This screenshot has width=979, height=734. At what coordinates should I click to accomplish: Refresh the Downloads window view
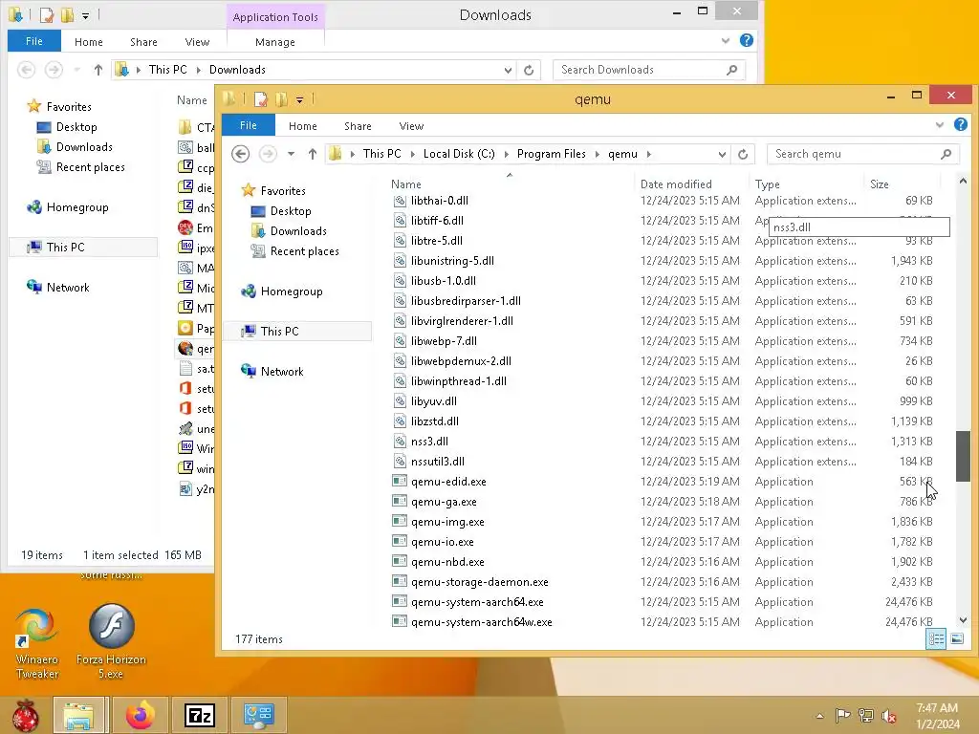528,70
